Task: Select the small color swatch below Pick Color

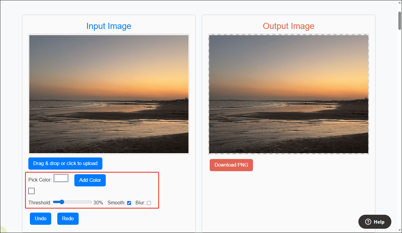Action: click(31, 191)
